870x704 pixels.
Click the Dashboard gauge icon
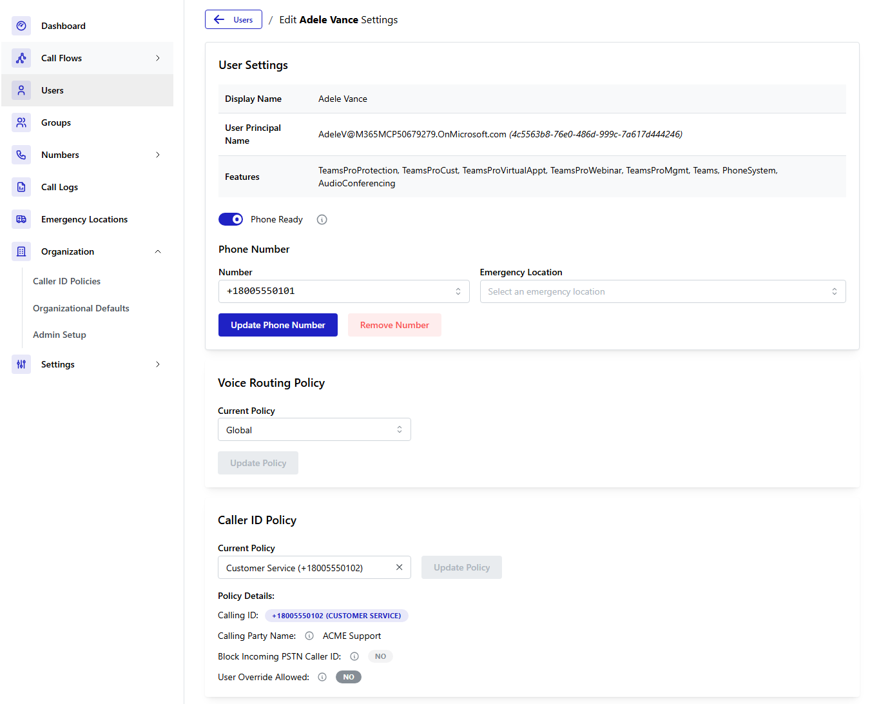click(x=21, y=26)
